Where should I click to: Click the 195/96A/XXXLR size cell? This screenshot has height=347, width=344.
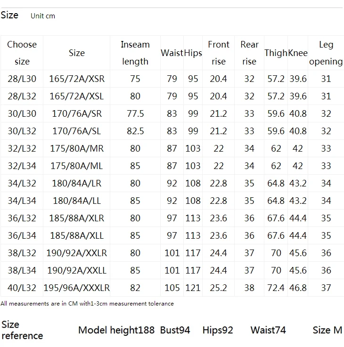[77, 288]
